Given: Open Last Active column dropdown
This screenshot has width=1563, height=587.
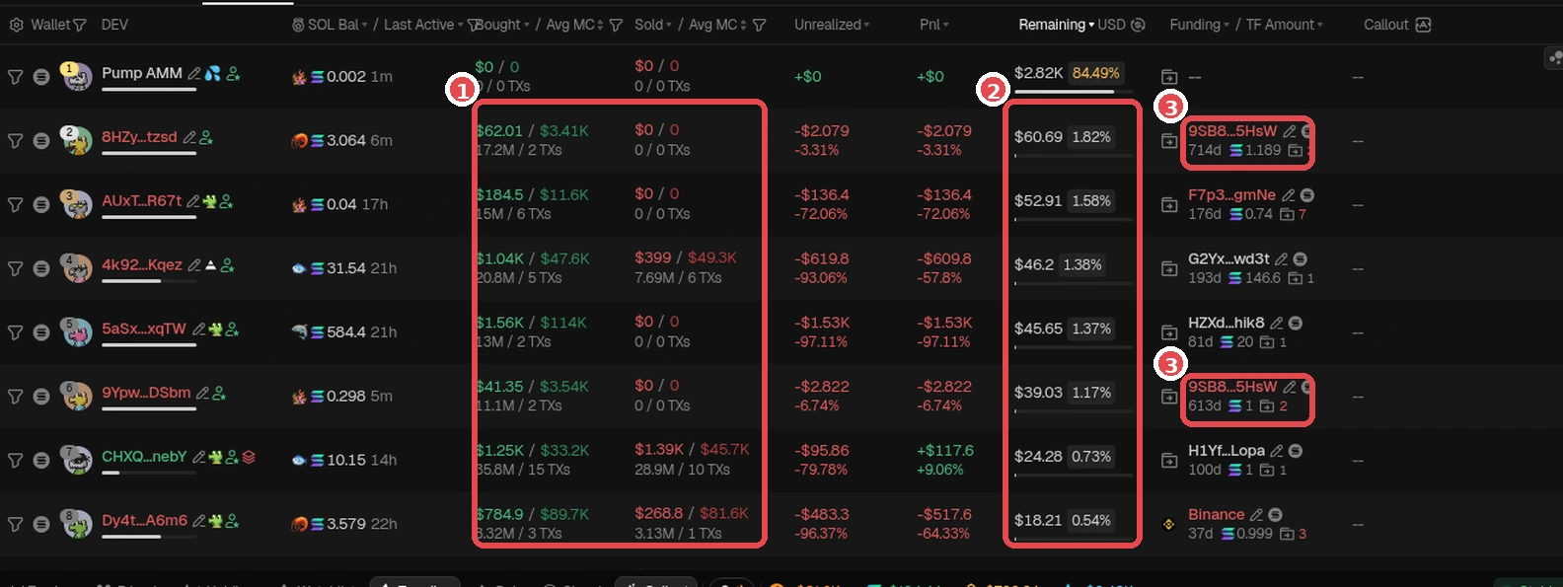Looking at the screenshot, I should click(x=461, y=25).
